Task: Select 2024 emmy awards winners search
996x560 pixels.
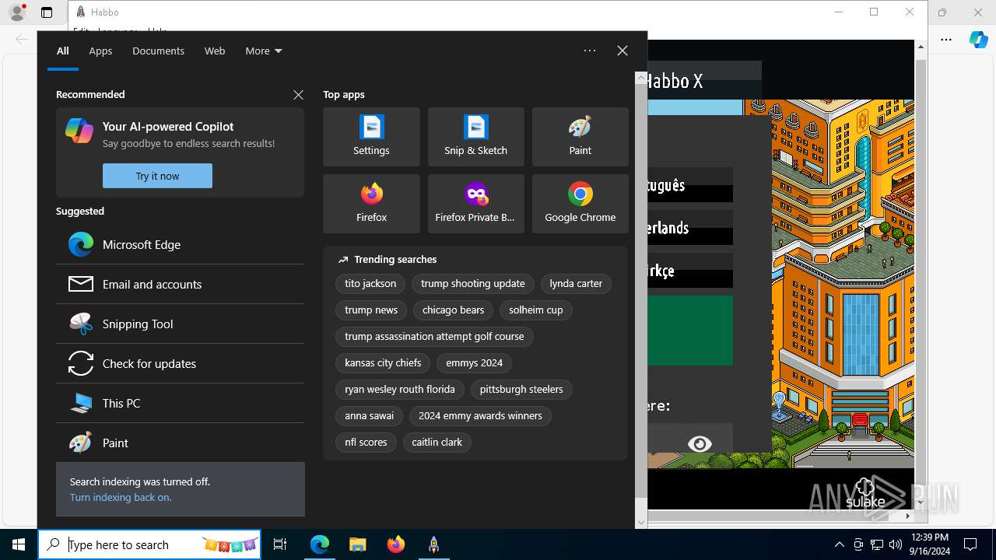Action: [x=480, y=415]
